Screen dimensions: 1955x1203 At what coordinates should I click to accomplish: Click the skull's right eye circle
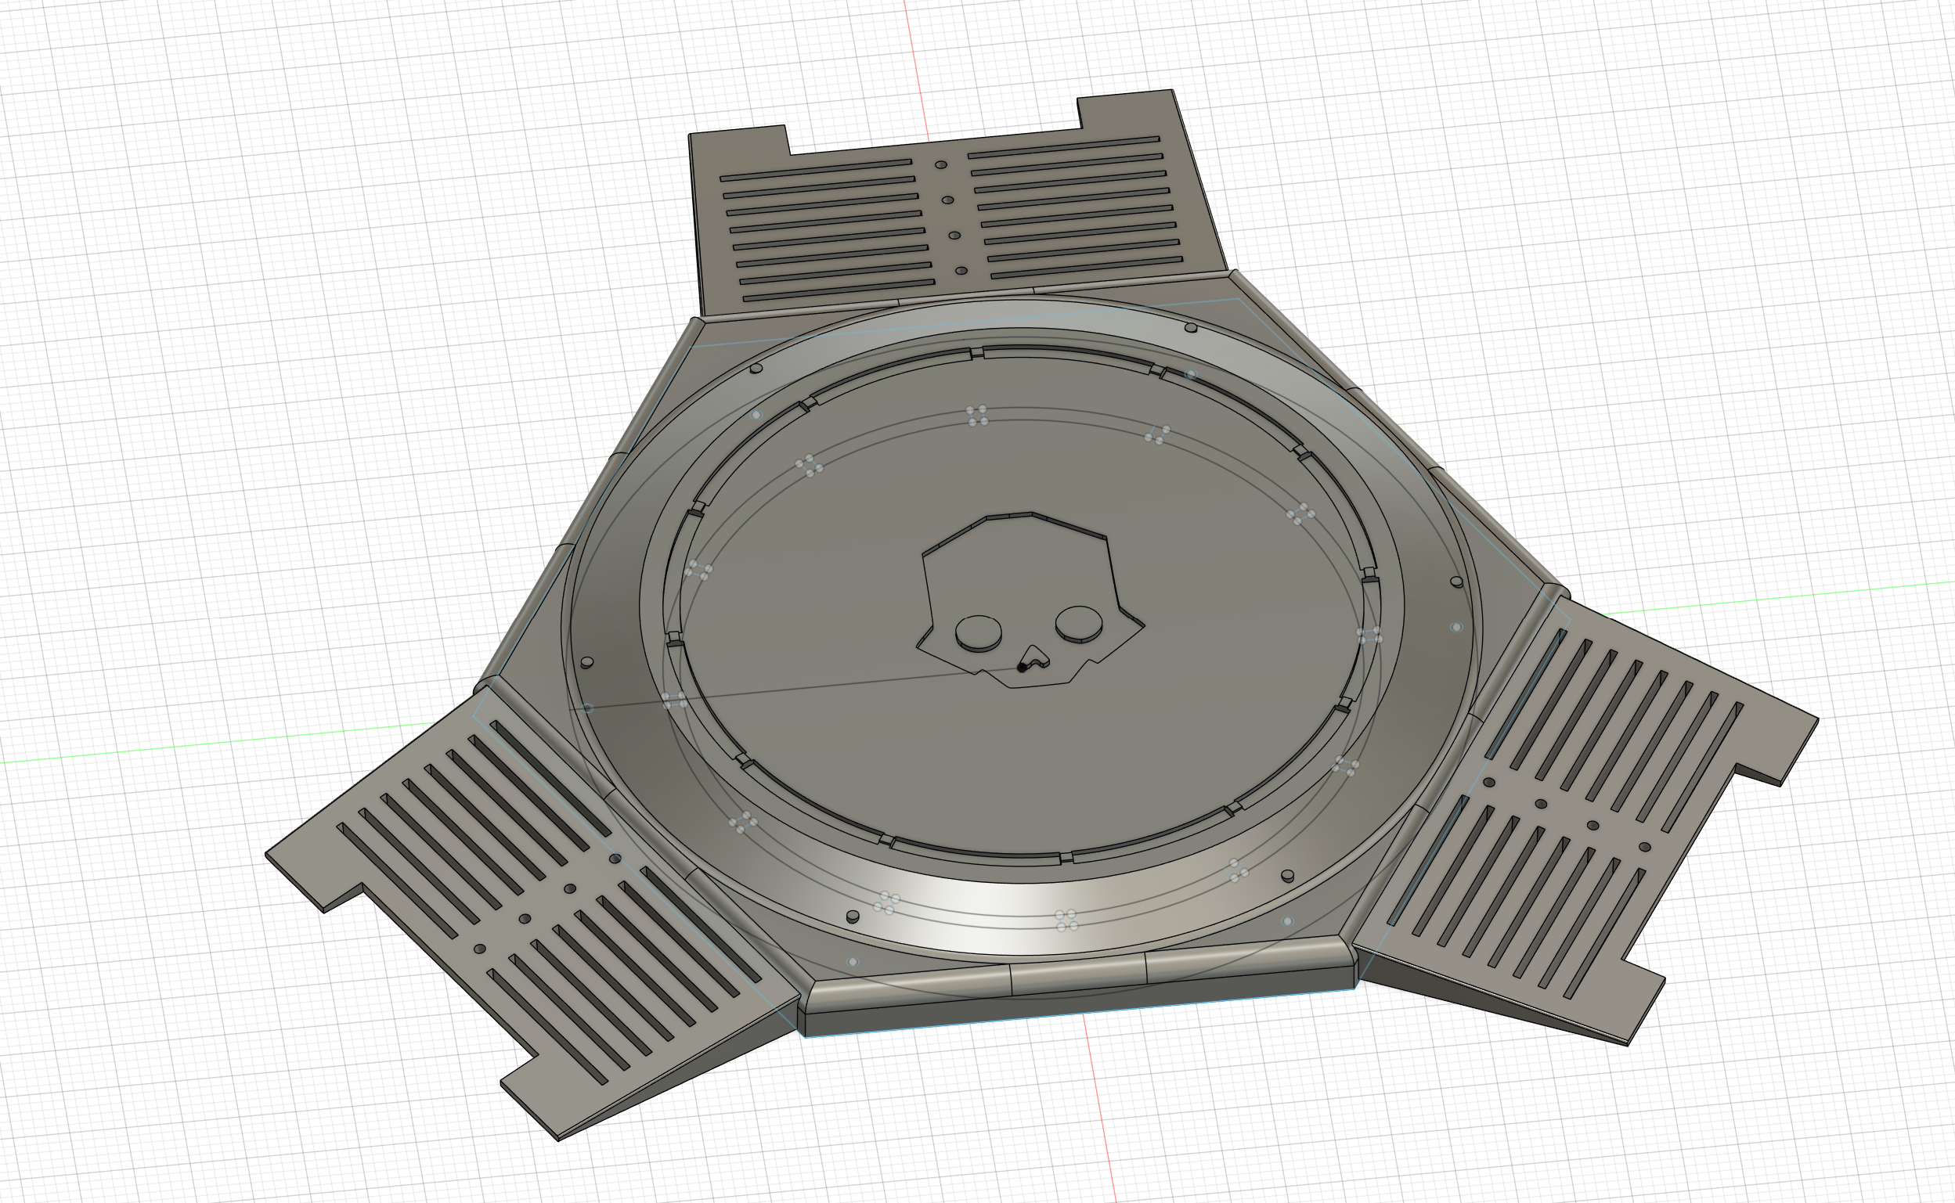point(1079,624)
